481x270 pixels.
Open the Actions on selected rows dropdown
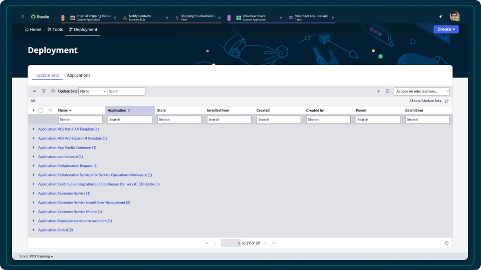421,91
